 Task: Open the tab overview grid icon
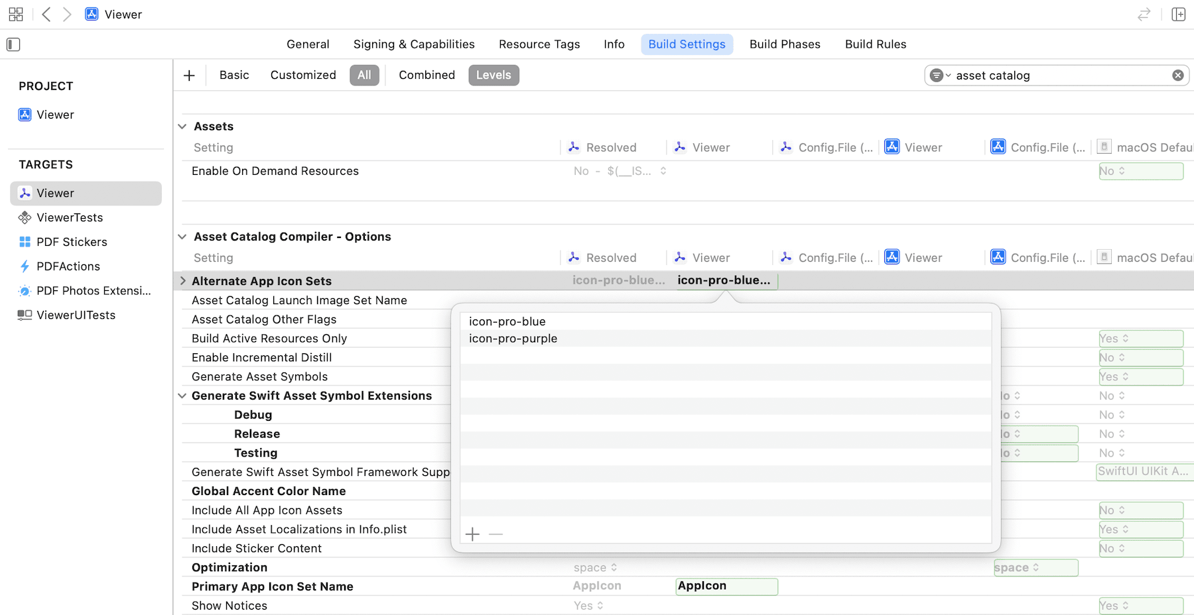coord(16,13)
